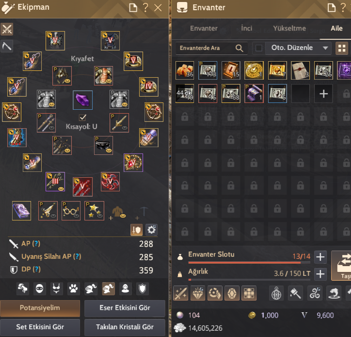This screenshot has height=337, width=351.
Task: Toggle the checkbox above Kısayol: U
Action: click(82, 117)
